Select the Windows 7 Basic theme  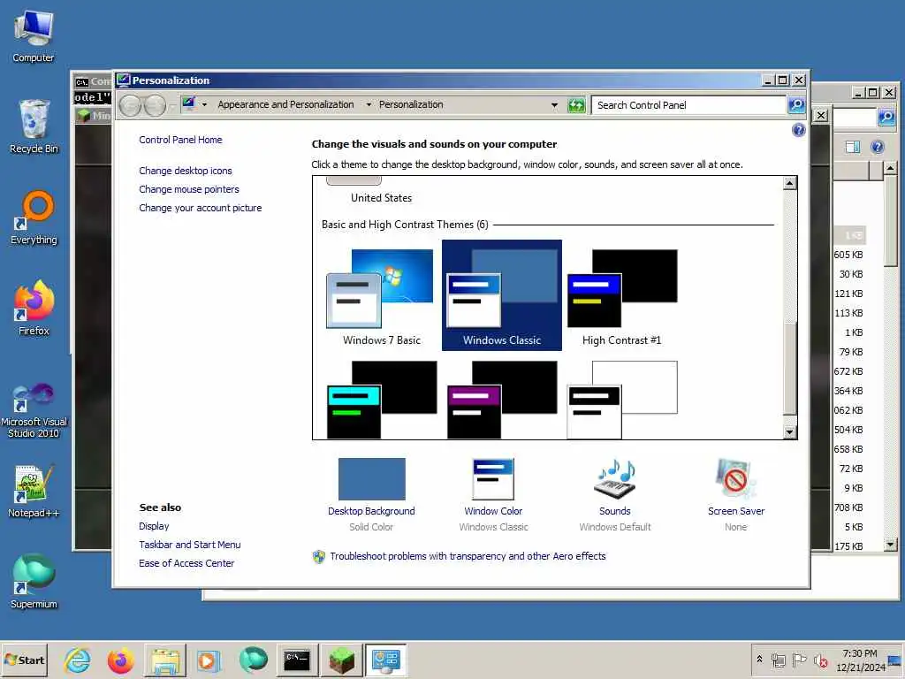(382, 297)
